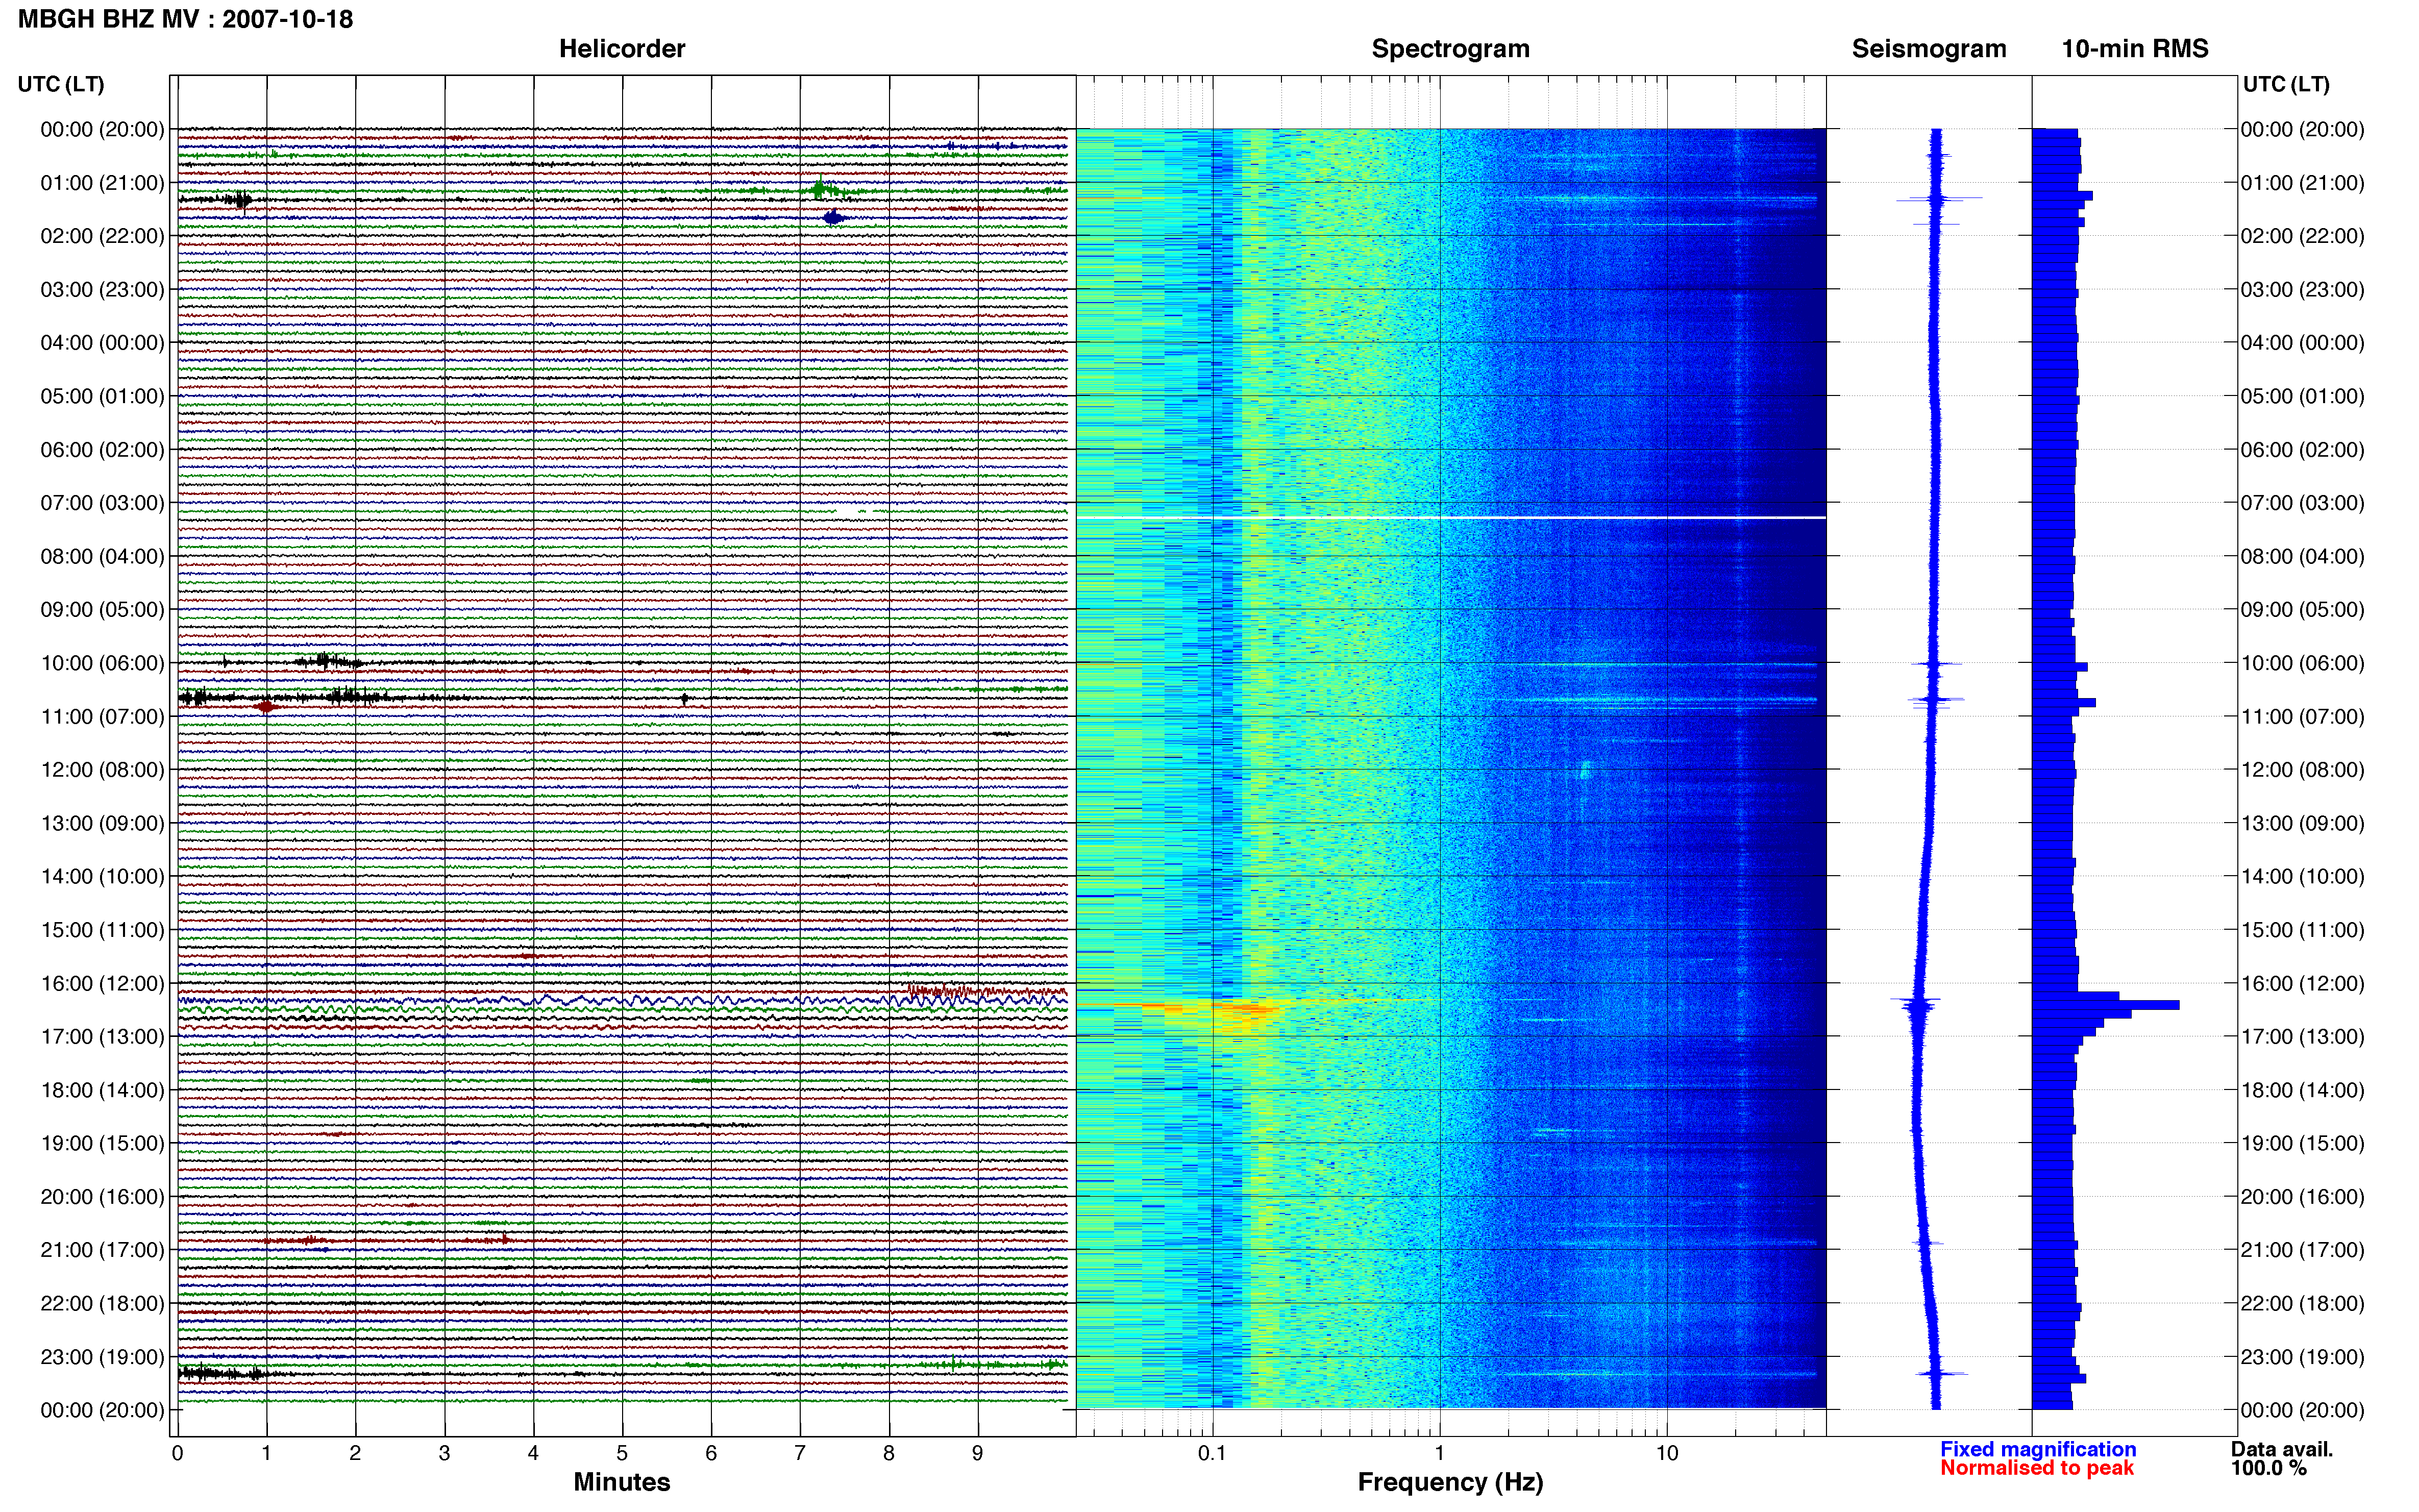Click left time label '21:00 (17:00)'
2419x1512 pixels.
click(102, 1250)
